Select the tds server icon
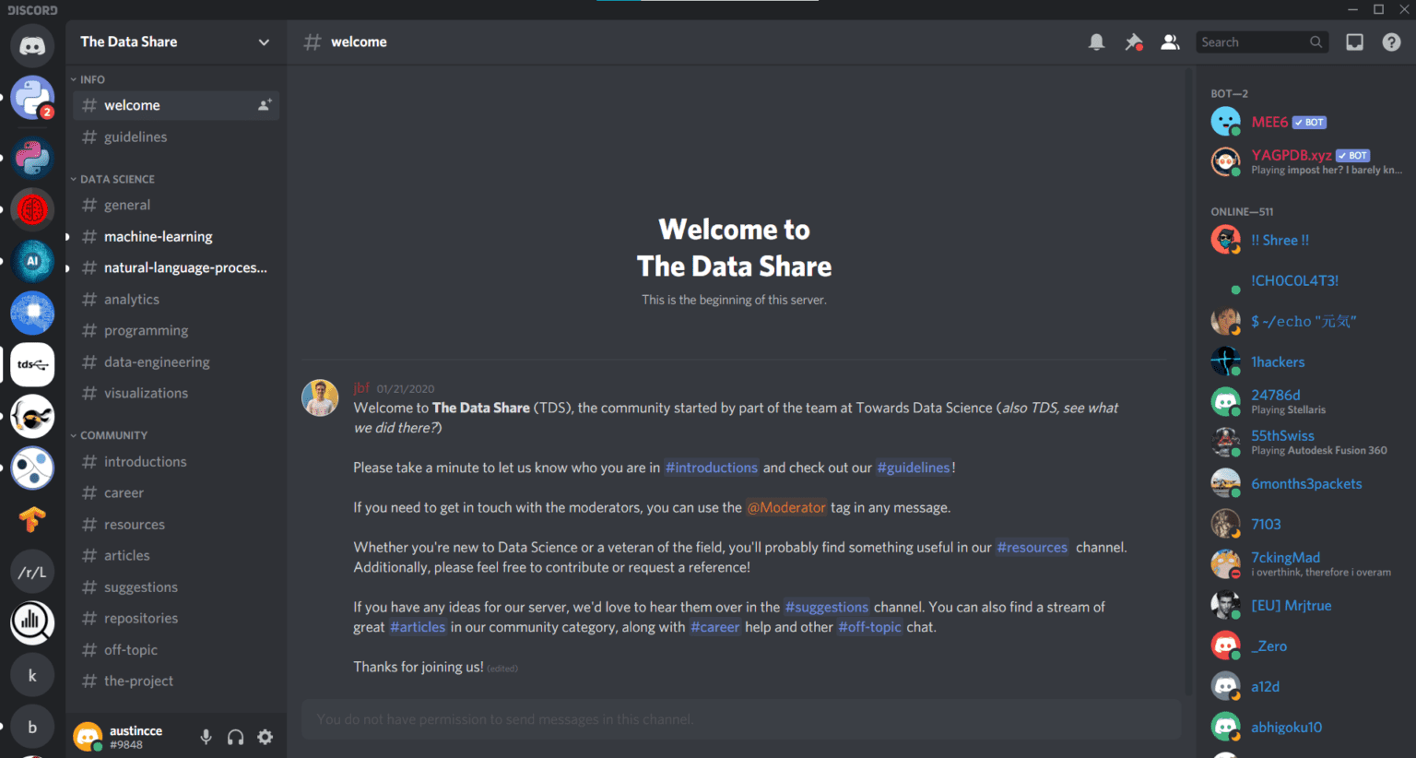The image size is (1416, 758). pos(32,364)
